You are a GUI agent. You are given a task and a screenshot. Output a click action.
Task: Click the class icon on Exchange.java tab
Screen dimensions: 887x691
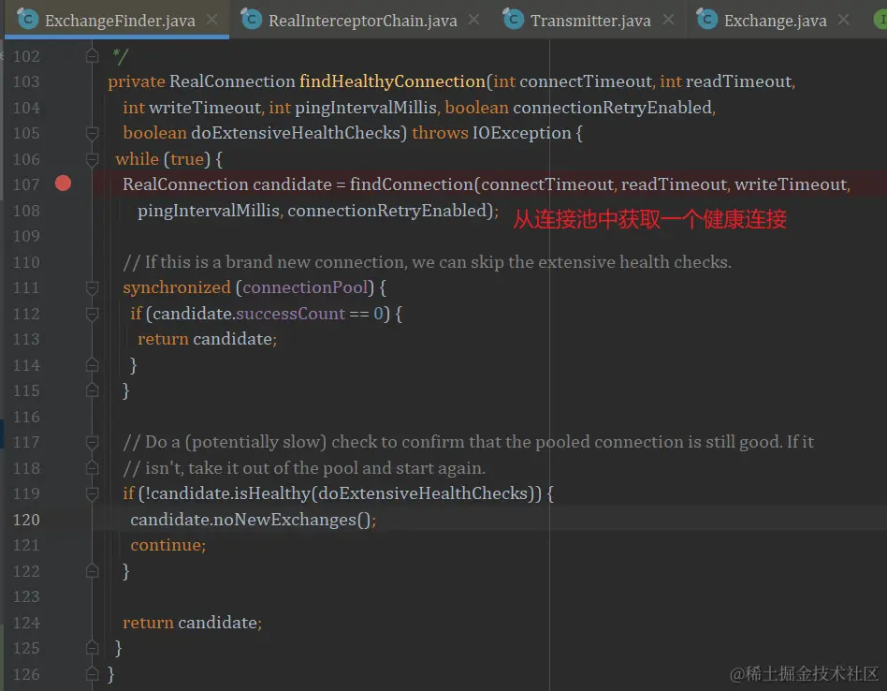pos(706,19)
